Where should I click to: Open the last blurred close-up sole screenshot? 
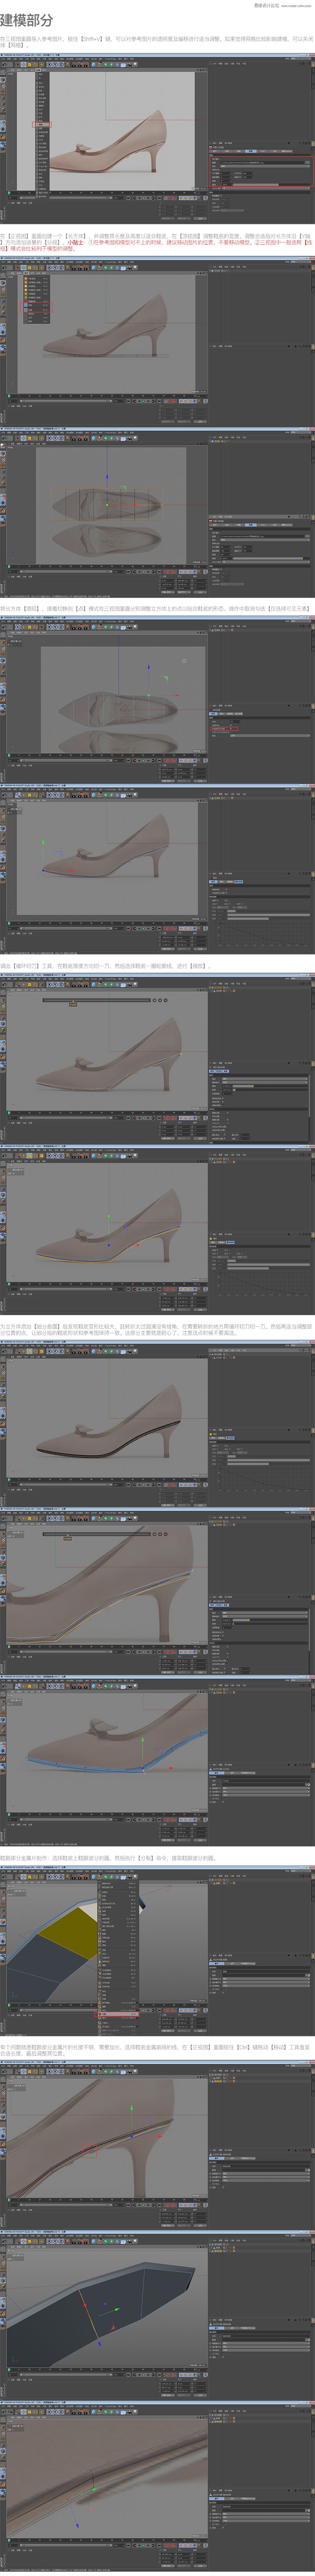(157, 2487)
